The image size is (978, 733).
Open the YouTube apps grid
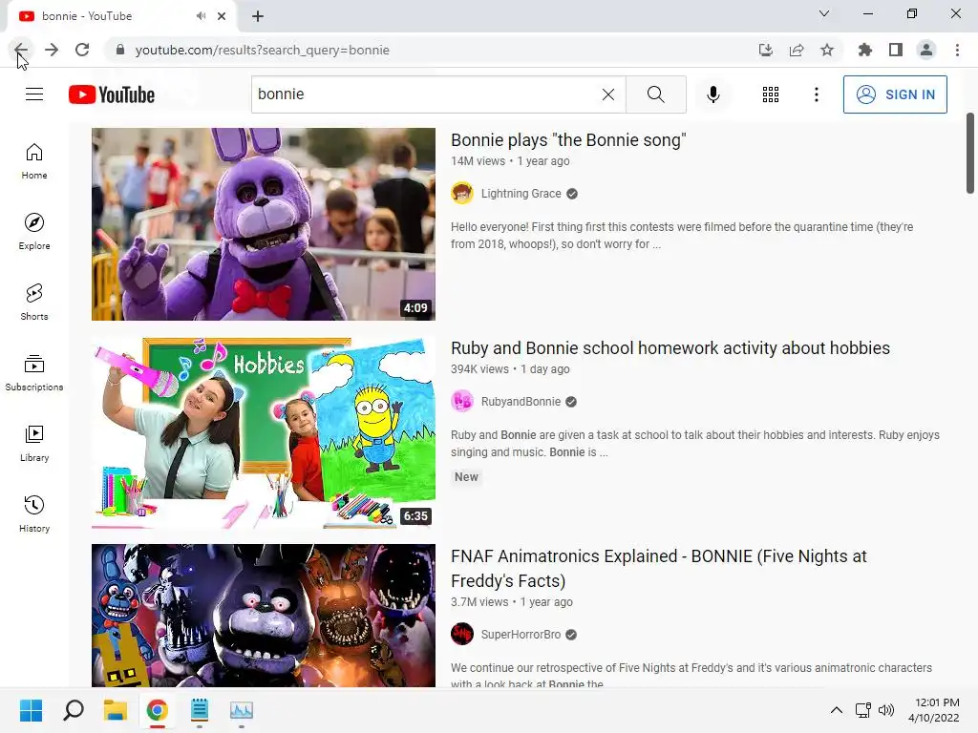tap(771, 94)
